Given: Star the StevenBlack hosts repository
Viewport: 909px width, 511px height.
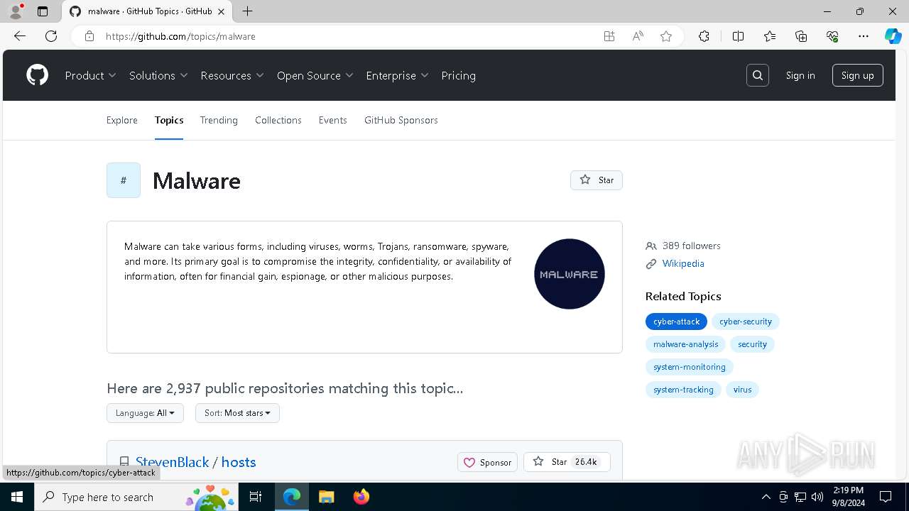Looking at the screenshot, I should click(x=567, y=462).
